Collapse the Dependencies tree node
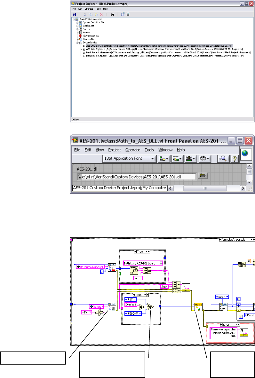The height and width of the screenshot is (378, 255). [x=77, y=42]
